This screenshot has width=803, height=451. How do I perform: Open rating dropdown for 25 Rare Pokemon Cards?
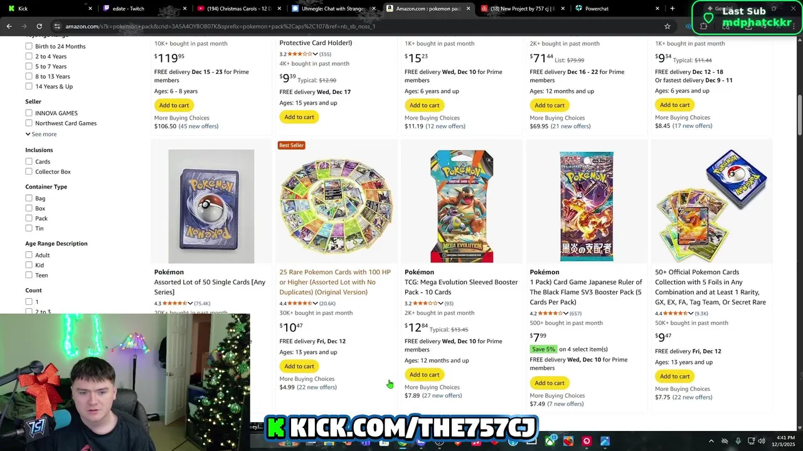316,304
